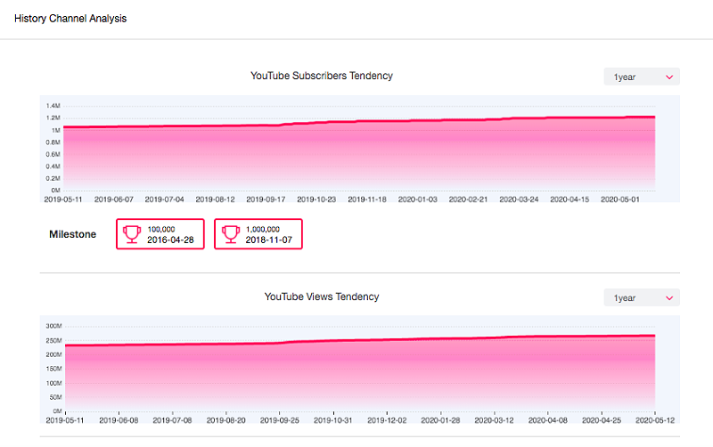Click the trophy icon for 100,000 milestone
This screenshot has height=447, width=713.
(132, 234)
